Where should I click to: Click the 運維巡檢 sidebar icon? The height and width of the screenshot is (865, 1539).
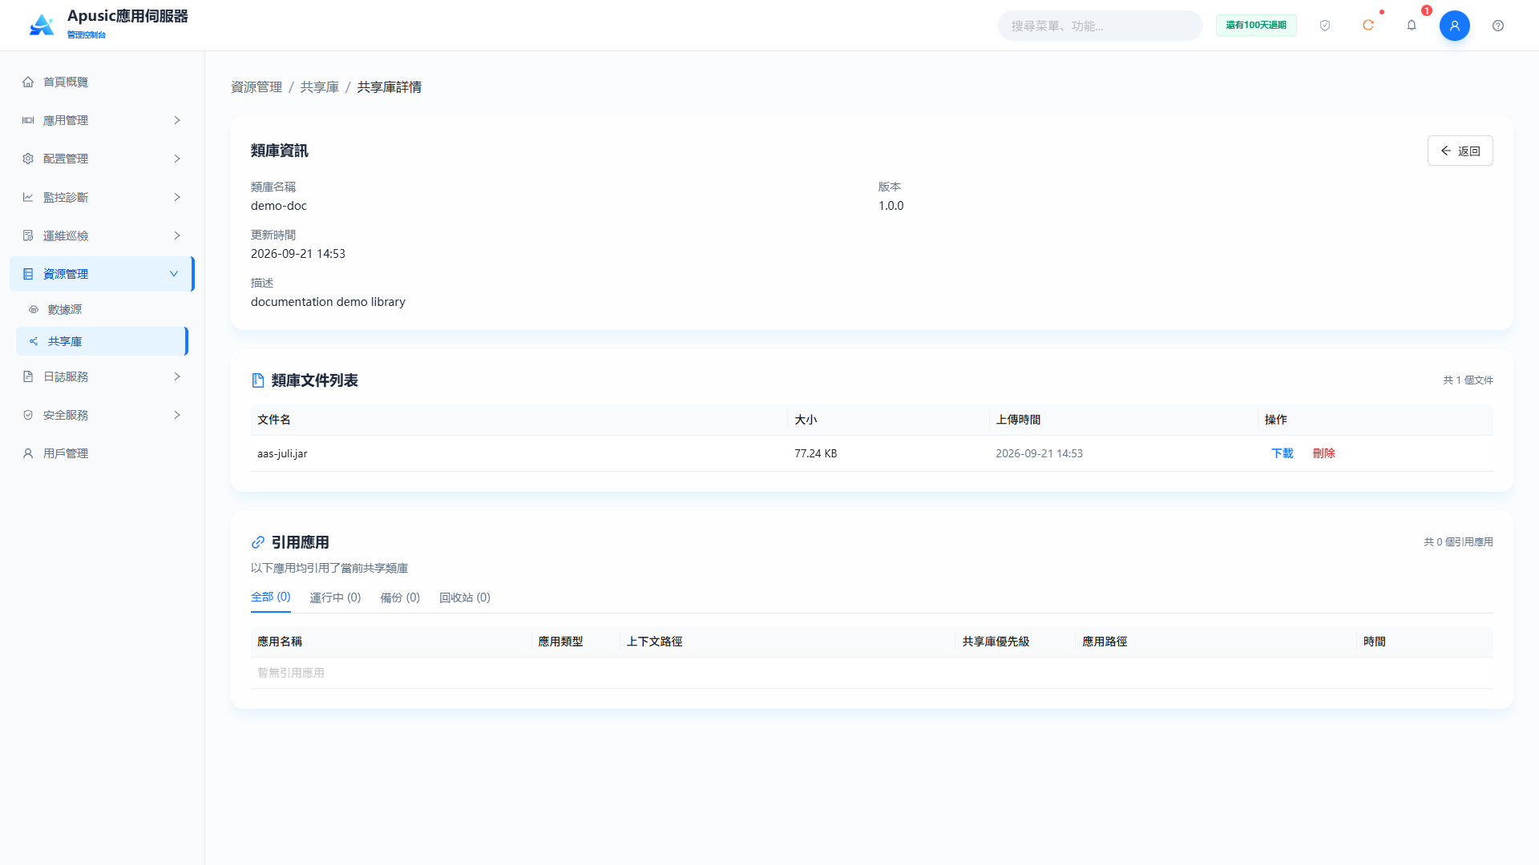pyautogui.click(x=28, y=235)
